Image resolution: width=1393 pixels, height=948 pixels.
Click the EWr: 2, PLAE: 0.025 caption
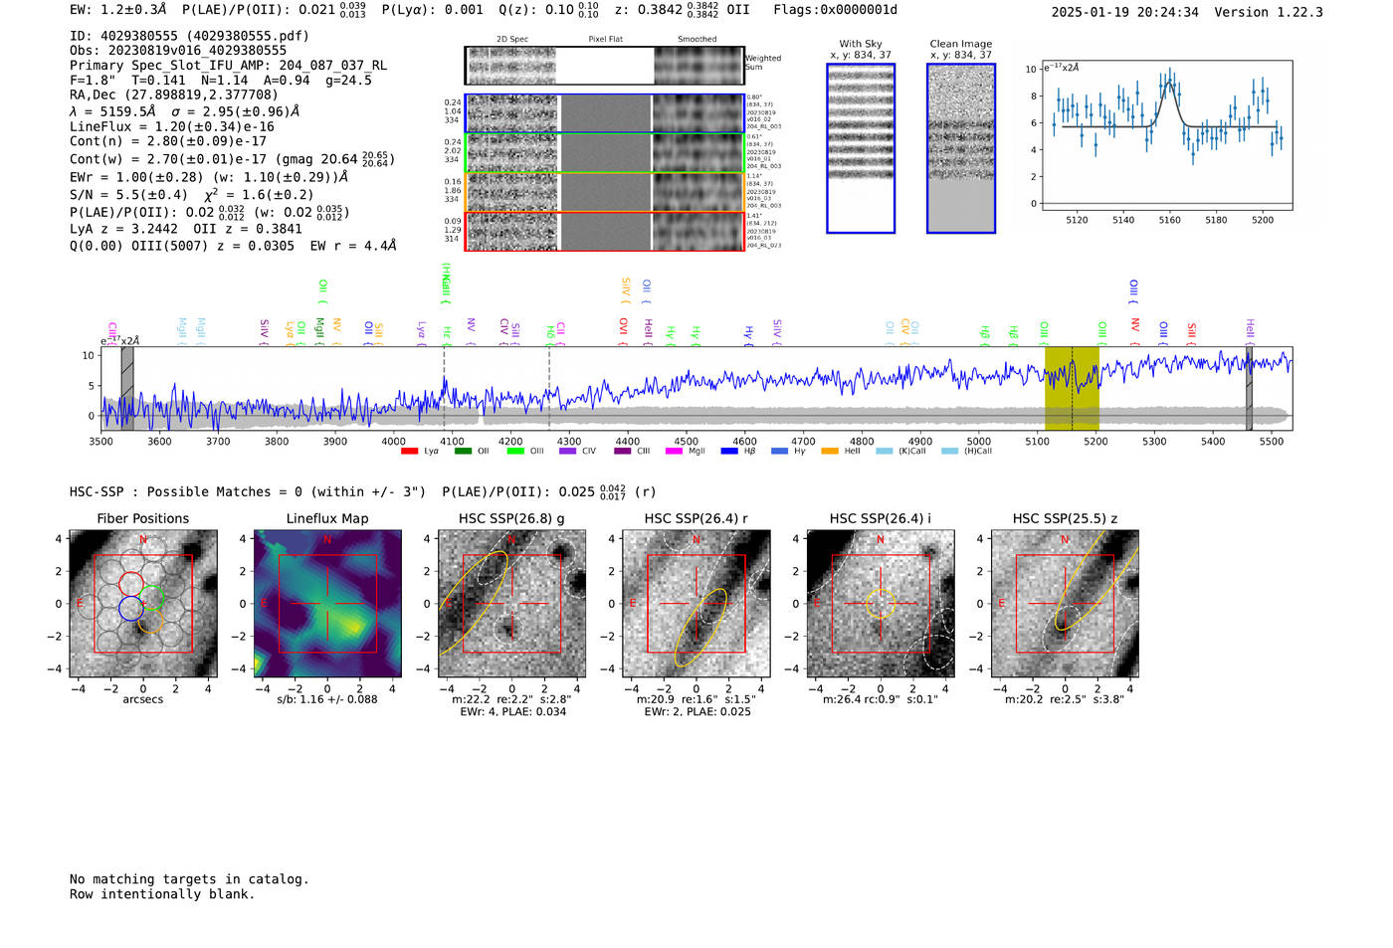[697, 711]
